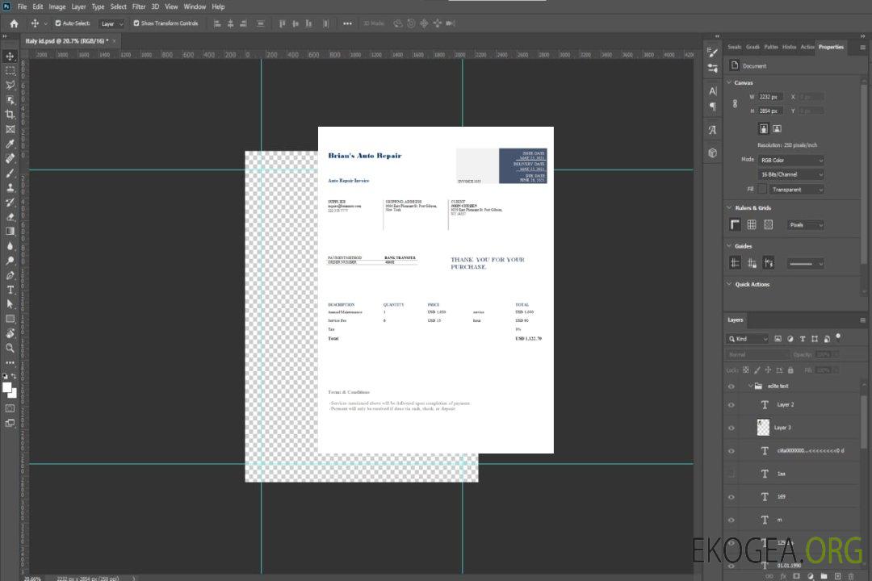Select the Path Selection tool
Screen dimensions: 872x581
click(10, 304)
